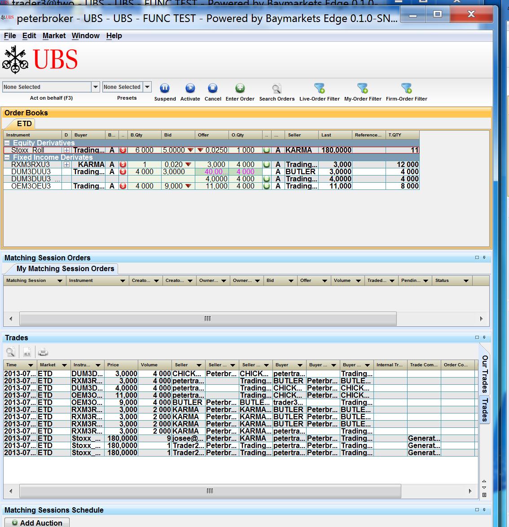509x527 pixels.
Task: Expand the Stoxx_Roll row depth
Action: [66, 150]
